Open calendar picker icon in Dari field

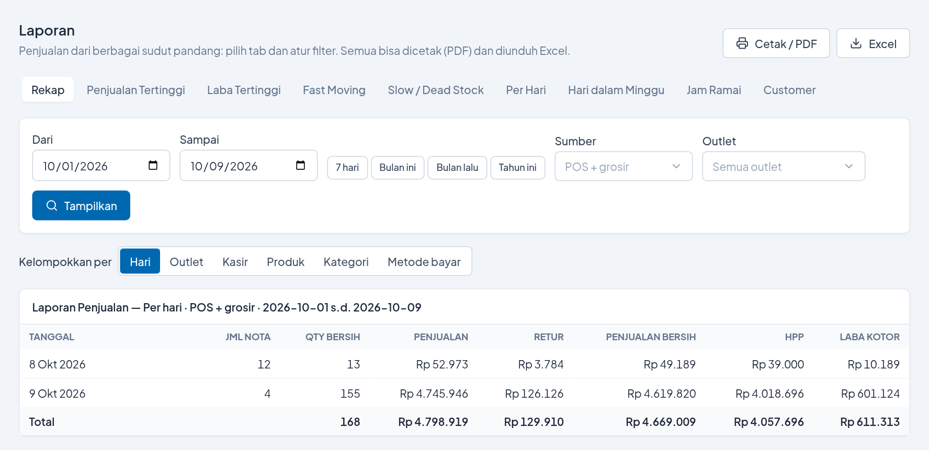pyautogui.click(x=153, y=165)
